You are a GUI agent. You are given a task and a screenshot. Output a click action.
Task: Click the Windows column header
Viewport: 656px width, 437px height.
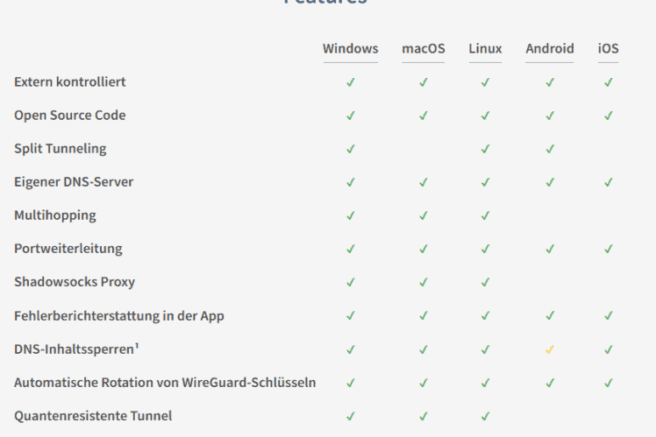350,48
